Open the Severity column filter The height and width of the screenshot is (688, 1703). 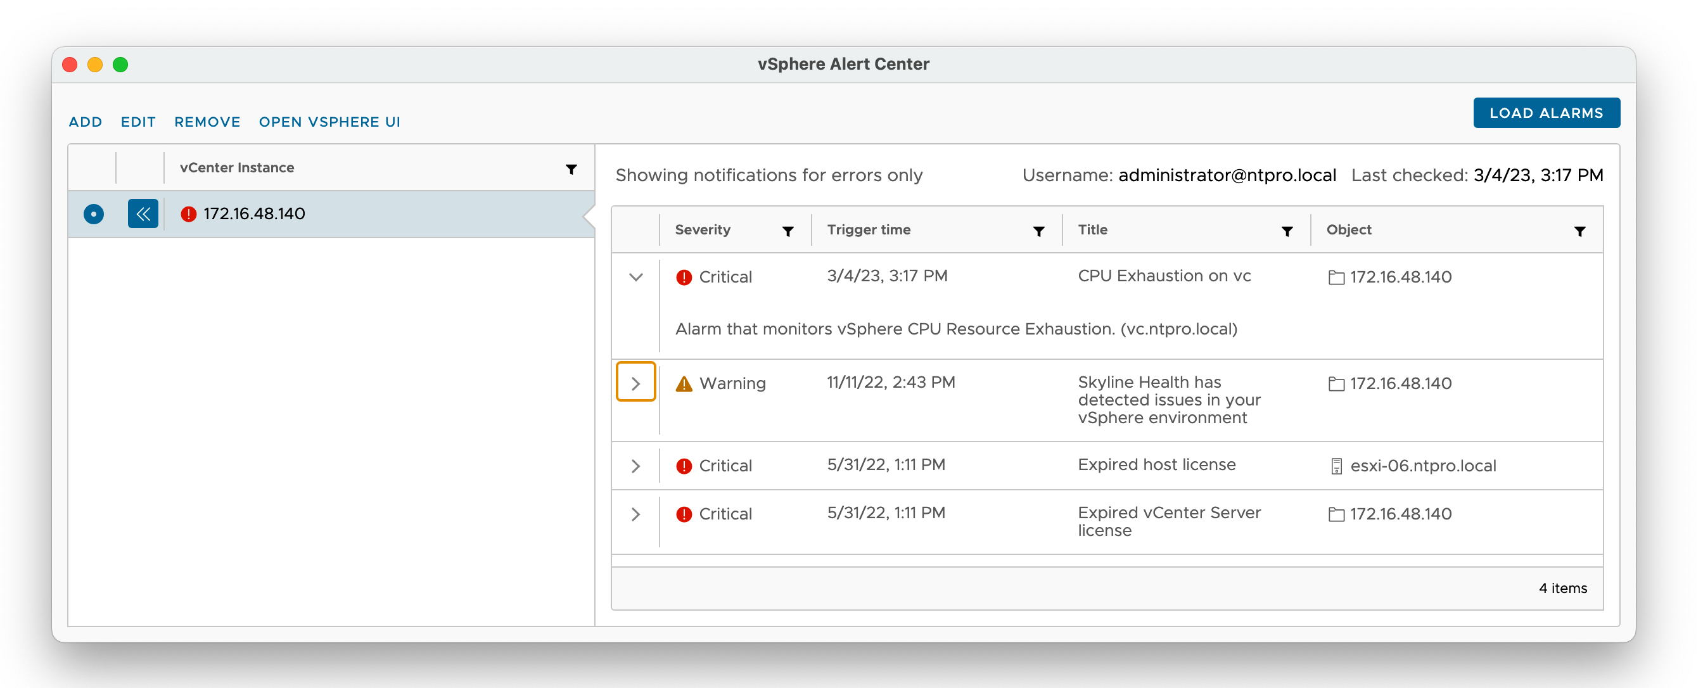pyautogui.click(x=788, y=231)
